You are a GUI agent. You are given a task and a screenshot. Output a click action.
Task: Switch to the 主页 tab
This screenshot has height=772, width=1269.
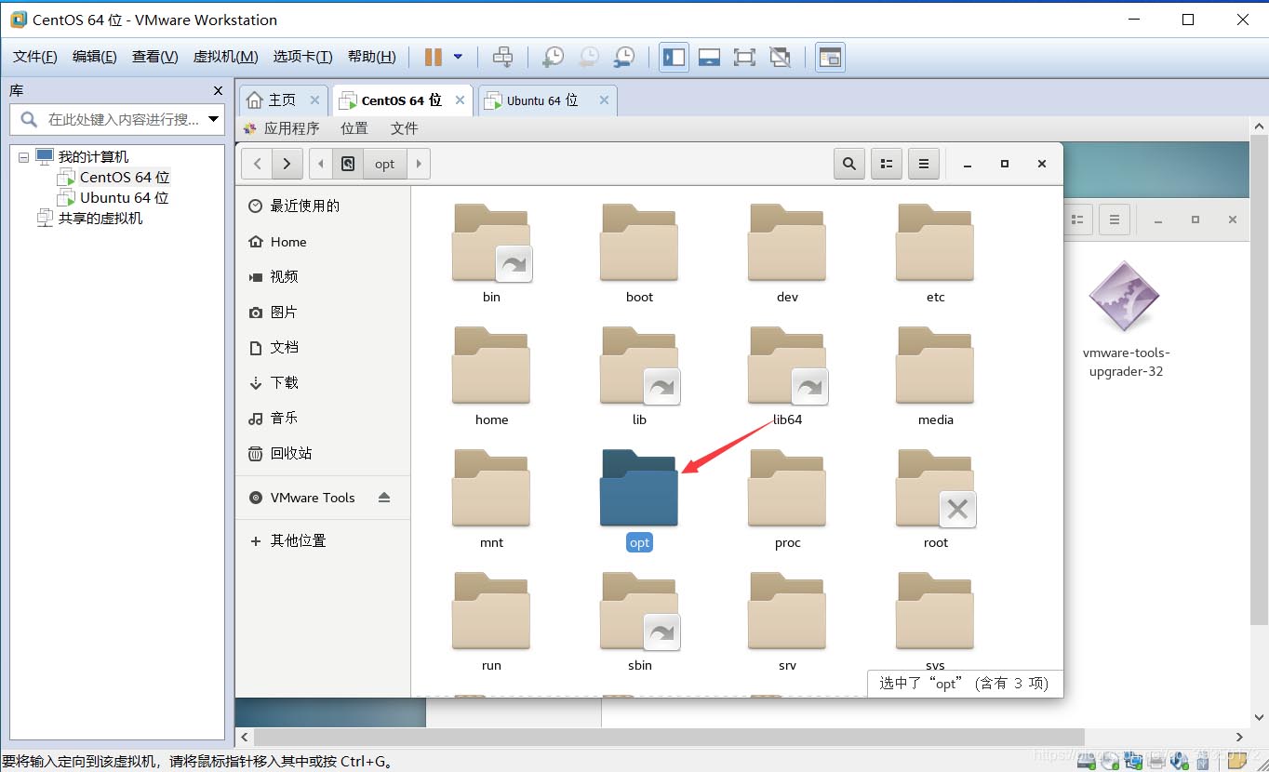coord(283,100)
